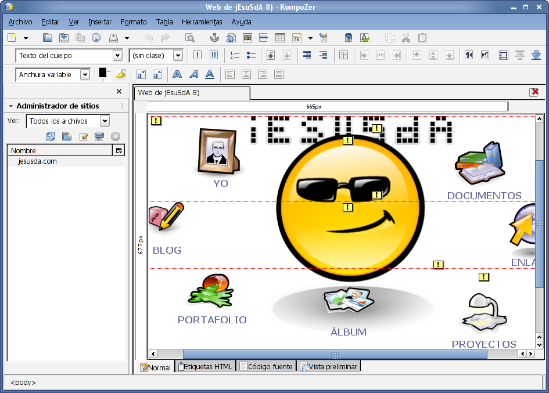Open the Form dropdown arrow

[310, 38]
